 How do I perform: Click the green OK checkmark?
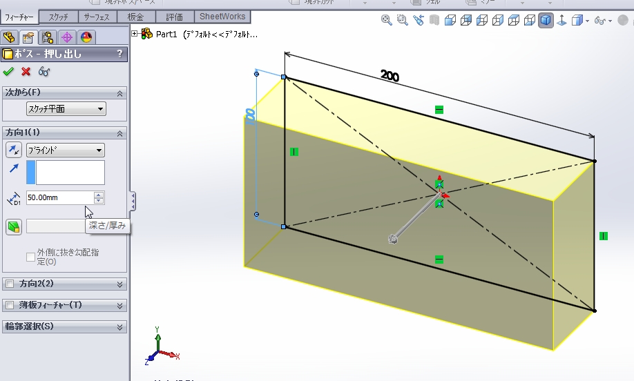point(8,71)
